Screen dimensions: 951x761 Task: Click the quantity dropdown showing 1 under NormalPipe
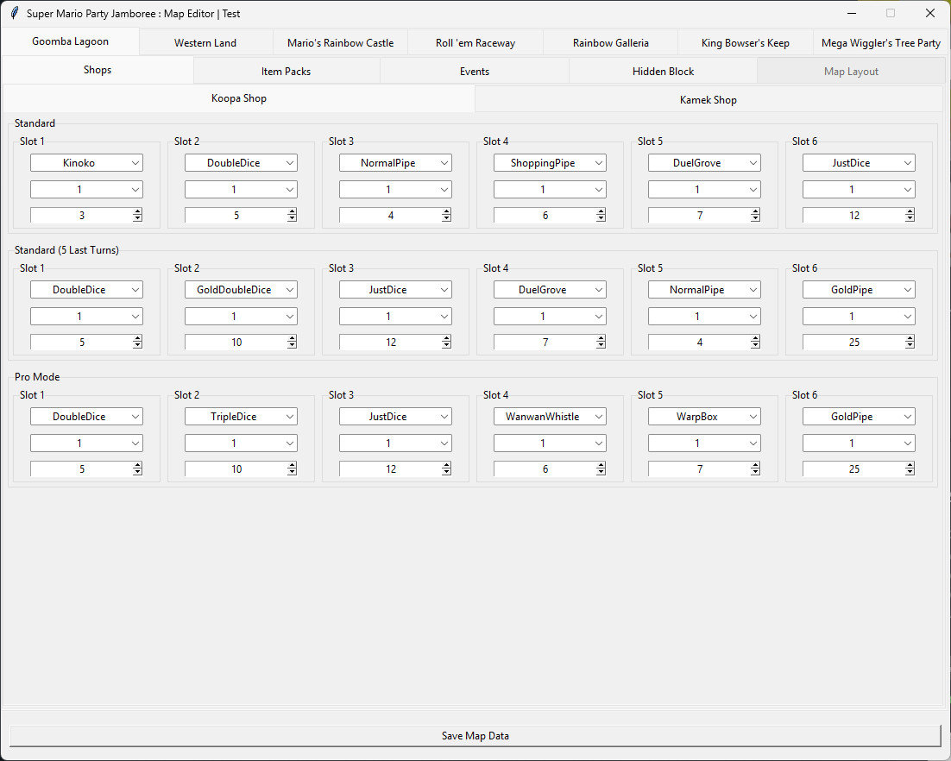click(394, 188)
